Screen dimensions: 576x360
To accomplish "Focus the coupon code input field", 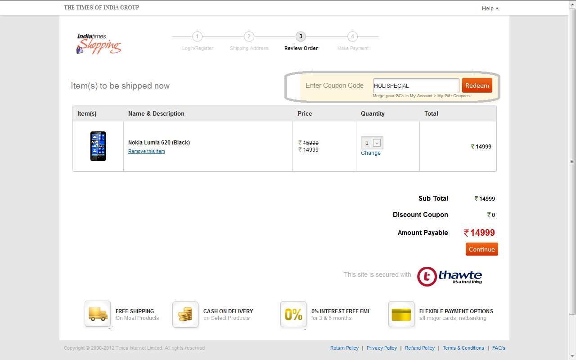I will [x=416, y=85].
